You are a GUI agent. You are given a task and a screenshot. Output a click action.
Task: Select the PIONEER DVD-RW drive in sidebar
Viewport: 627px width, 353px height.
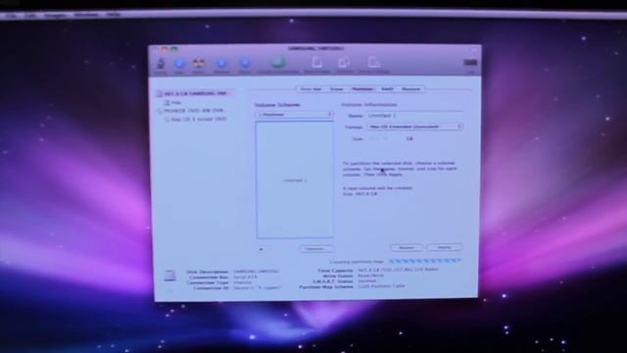tap(190, 111)
